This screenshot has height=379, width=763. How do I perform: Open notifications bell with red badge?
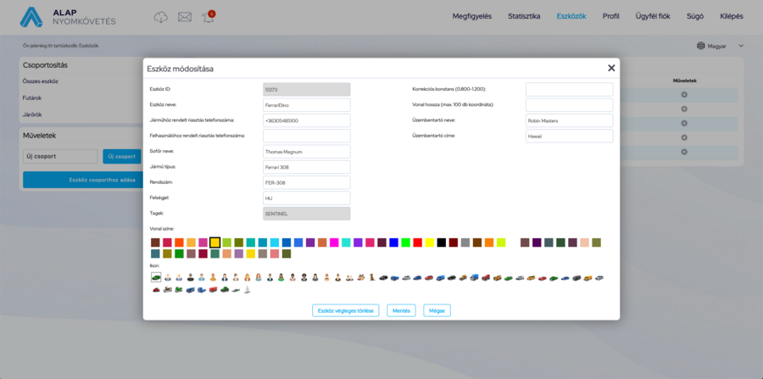[x=208, y=17]
